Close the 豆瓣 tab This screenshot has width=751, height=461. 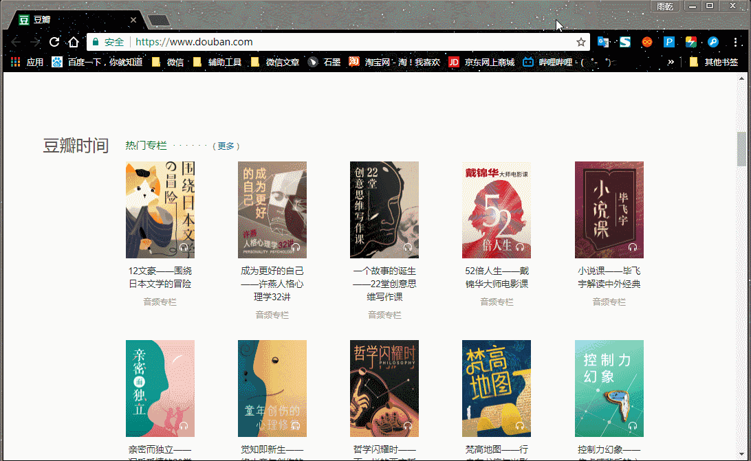click(x=133, y=20)
